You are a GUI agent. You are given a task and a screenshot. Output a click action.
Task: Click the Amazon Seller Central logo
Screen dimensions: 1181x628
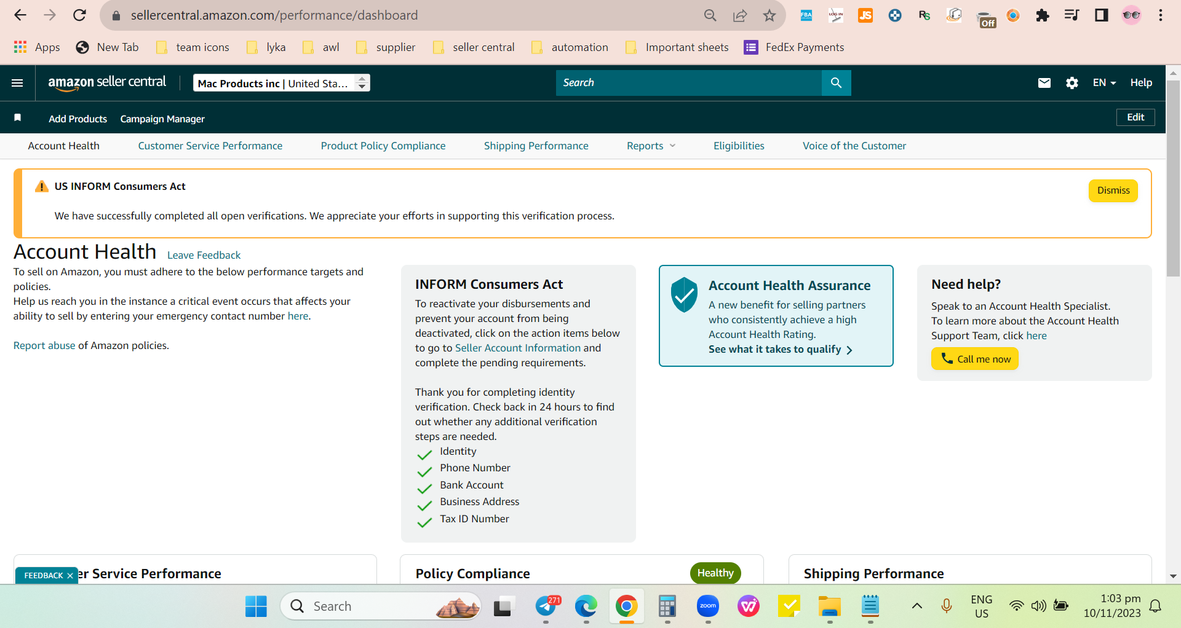[x=107, y=82]
